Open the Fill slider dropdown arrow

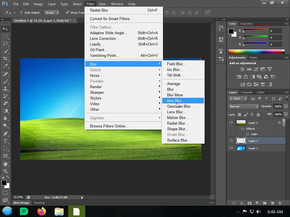coord(286,114)
